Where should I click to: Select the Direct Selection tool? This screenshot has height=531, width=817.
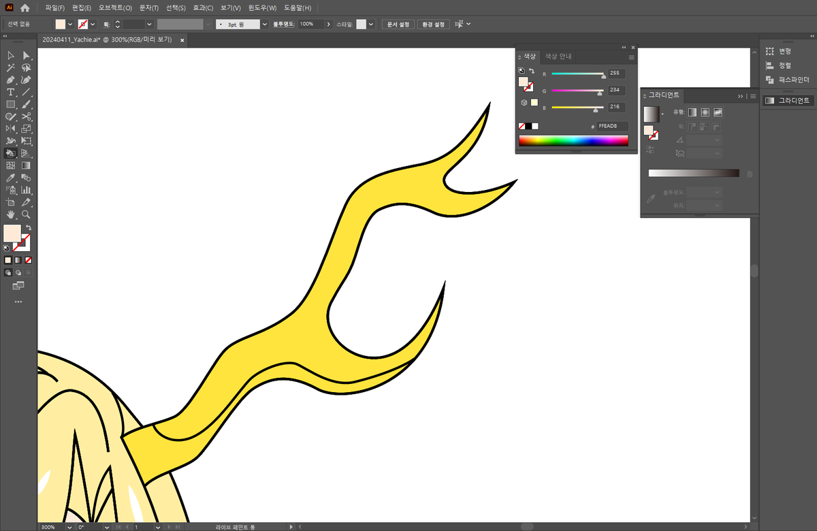pos(26,55)
